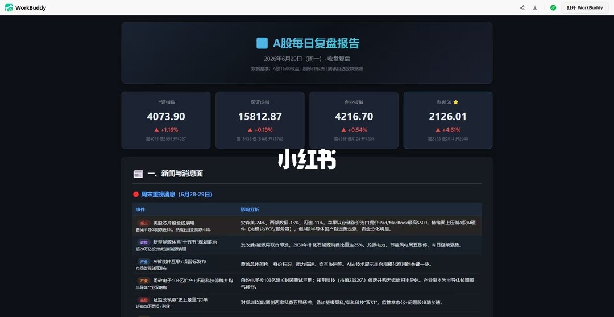Select the 创业板指 index card label
The image size is (614, 317).
coord(354,102)
